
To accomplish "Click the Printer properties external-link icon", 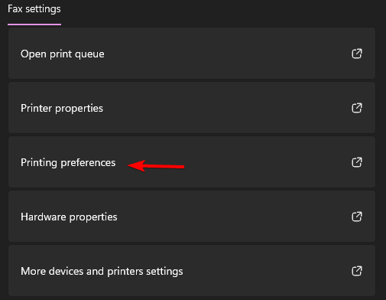I will tap(357, 108).
